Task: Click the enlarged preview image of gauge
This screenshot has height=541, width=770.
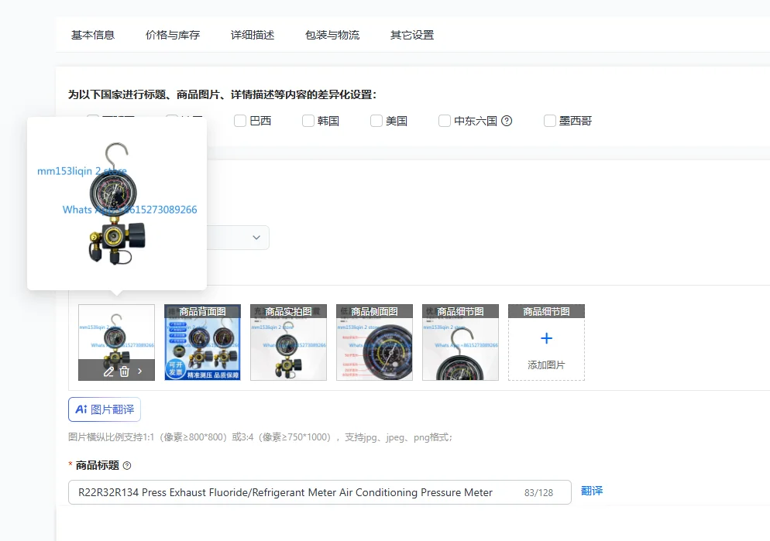Action: click(117, 203)
